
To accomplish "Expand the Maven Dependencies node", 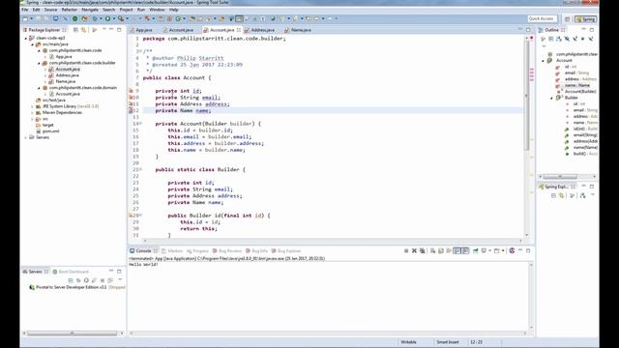I will click(32, 112).
